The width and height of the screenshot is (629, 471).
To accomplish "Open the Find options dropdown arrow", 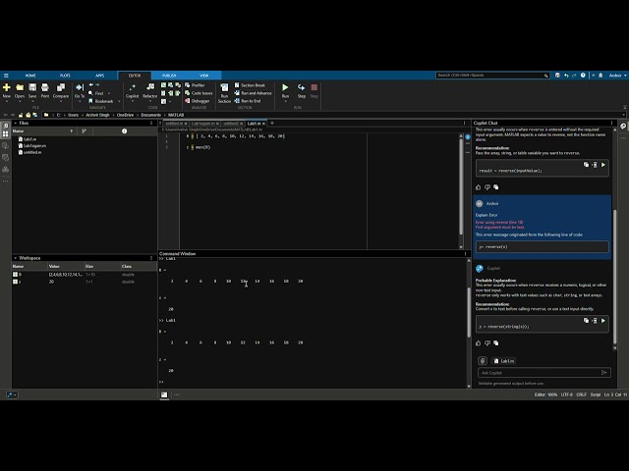I will point(109,93).
